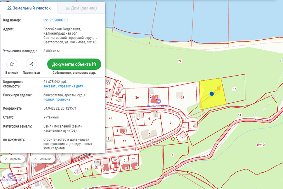Open cadastral number link 39:17:020007:36
This screenshot has width=283, height=189.
56,20
